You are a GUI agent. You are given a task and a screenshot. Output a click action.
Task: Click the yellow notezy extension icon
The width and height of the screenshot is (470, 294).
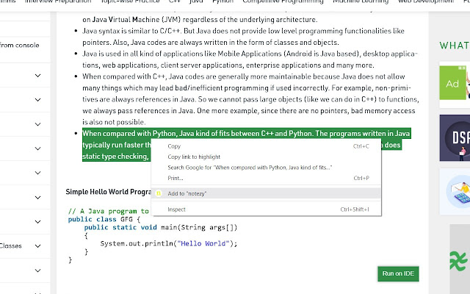[x=159, y=193]
